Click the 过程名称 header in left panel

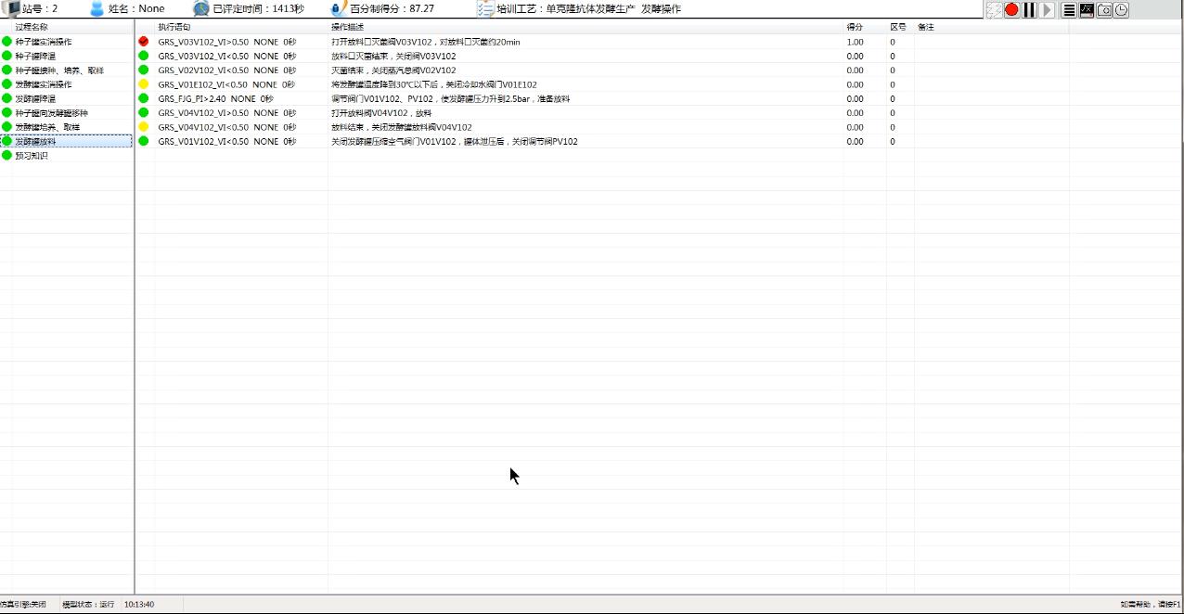(32, 27)
